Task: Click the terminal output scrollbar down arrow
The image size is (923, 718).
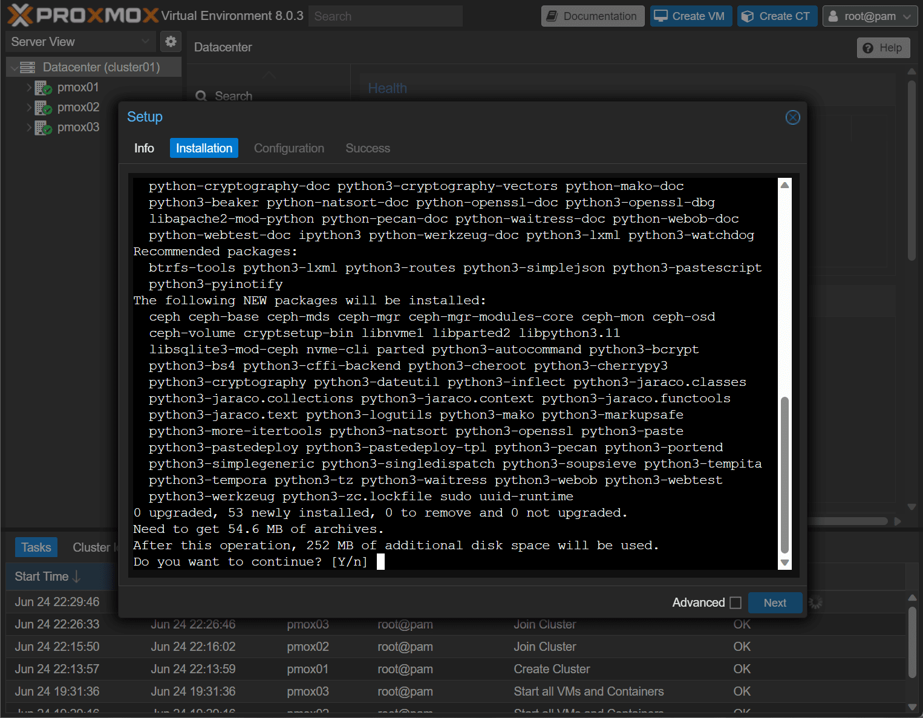Action: (784, 563)
